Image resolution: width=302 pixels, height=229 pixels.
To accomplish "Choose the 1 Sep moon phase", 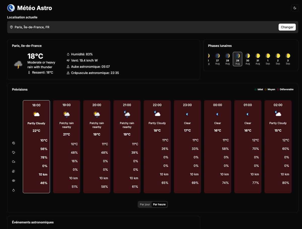I will (268, 59).
